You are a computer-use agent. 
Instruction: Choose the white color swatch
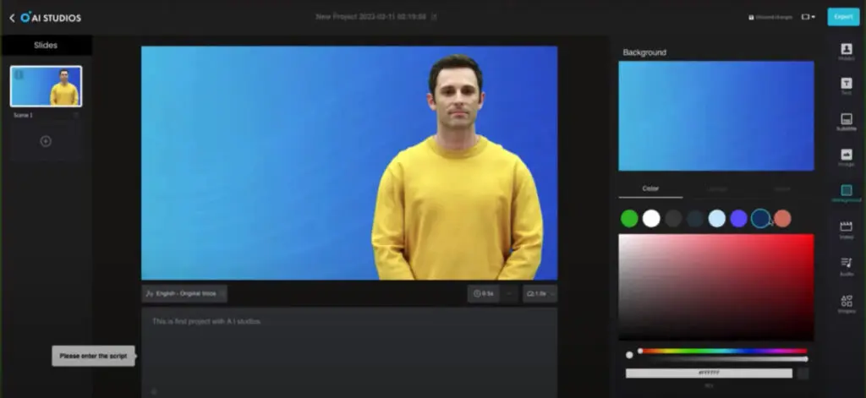click(651, 219)
